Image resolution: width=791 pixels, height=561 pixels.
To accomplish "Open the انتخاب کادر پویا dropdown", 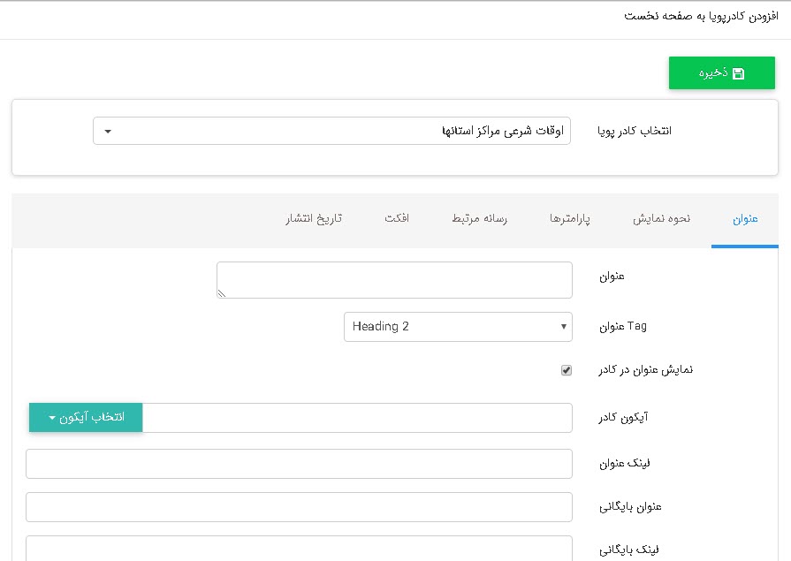I will [331, 131].
